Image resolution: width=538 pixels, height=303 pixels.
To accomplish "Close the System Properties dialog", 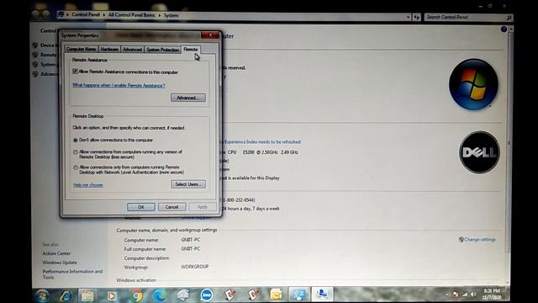I will tap(210, 35).
